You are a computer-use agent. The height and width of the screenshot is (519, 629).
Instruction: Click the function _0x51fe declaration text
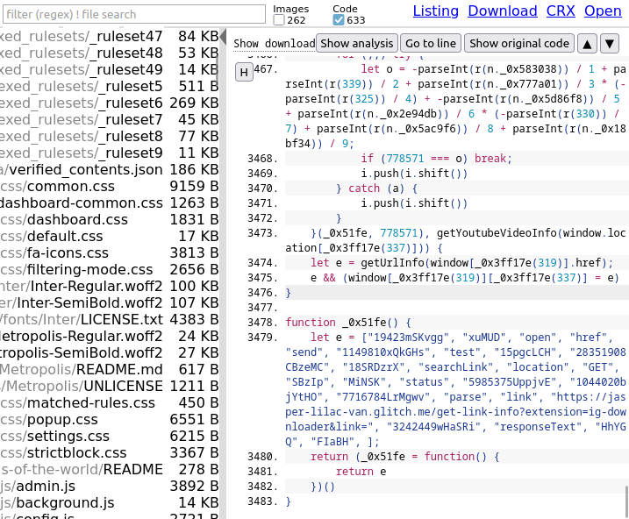347,323
